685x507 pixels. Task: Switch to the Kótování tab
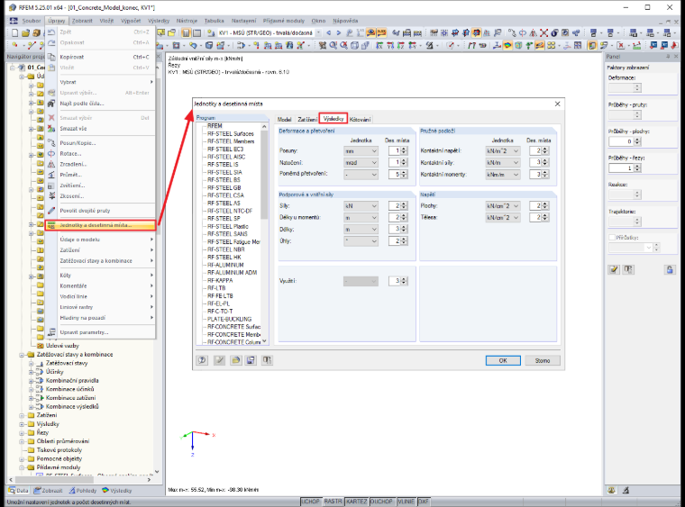(x=361, y=119)
